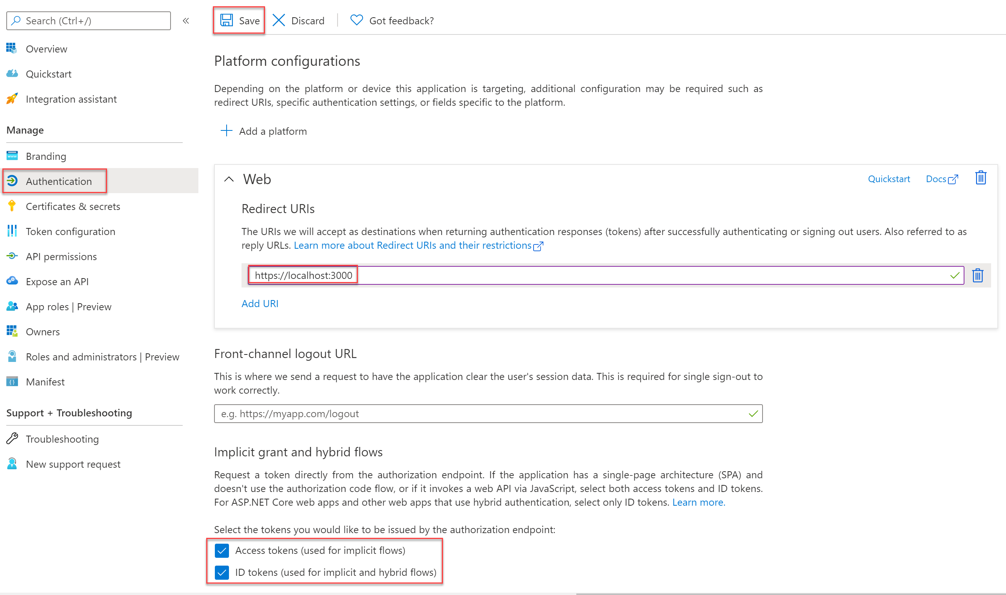Click Discard to cancel changes
The width and height of the screenshot is (1006, 595).
tap(298, 20)
